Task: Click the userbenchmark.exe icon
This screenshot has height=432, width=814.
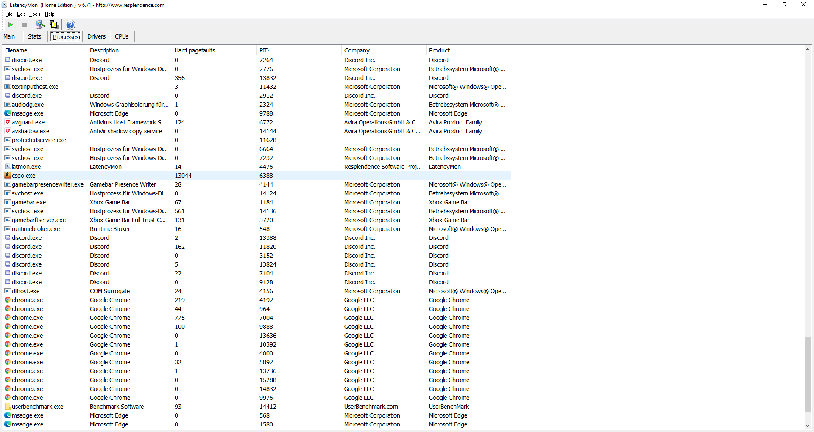Action: (8, 407)
